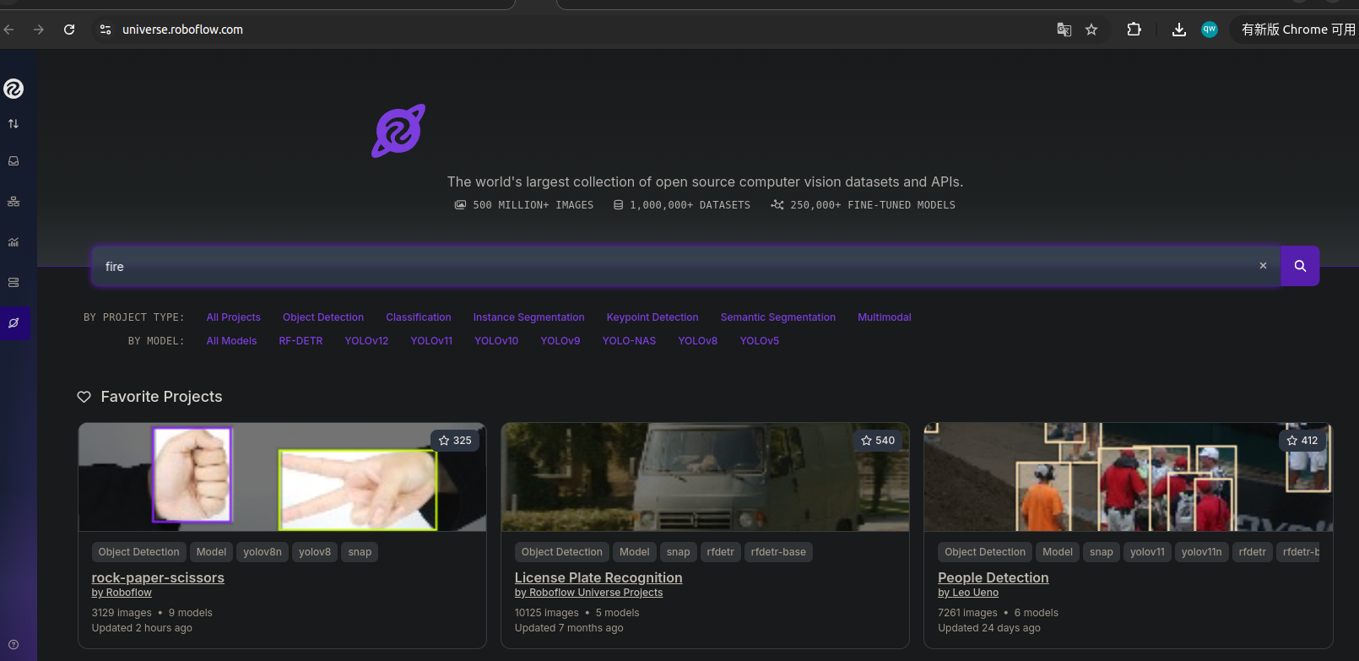This screenshot has width=1359, height=661.
Task: Click the Roboflow logo in the sidebar
Action: coord(14,89)
